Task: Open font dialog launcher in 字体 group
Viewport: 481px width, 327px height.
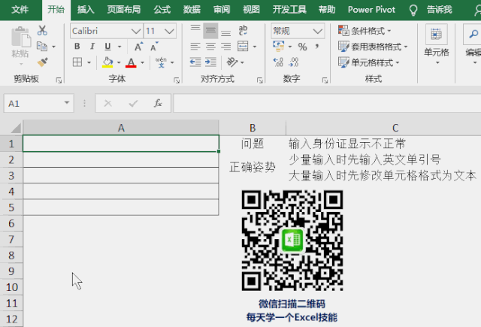Action: (x=177, y=80)
